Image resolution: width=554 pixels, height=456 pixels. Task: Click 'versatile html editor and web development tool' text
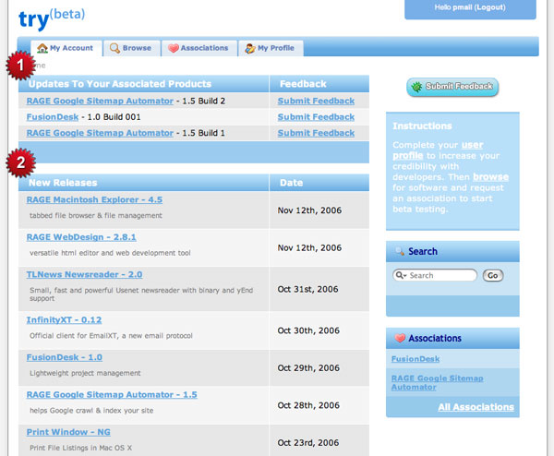(x=110, y=253)
